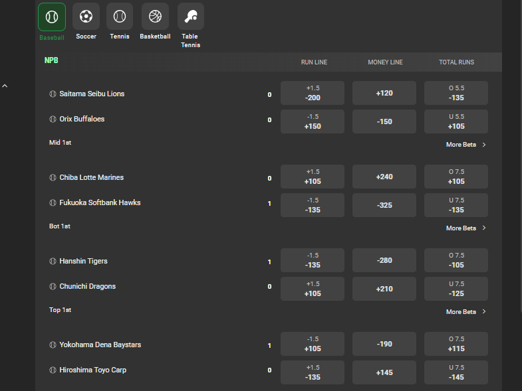Bet Under 7.5 at -125, Dragons game
The width and height of the screenshot is (522, 391).
click(456, 289)
